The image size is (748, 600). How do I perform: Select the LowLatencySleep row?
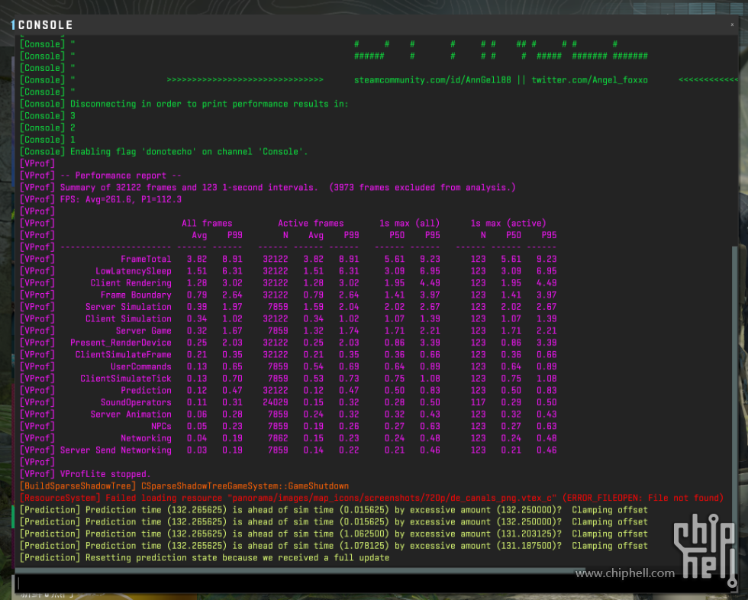[x=134, y=271]
